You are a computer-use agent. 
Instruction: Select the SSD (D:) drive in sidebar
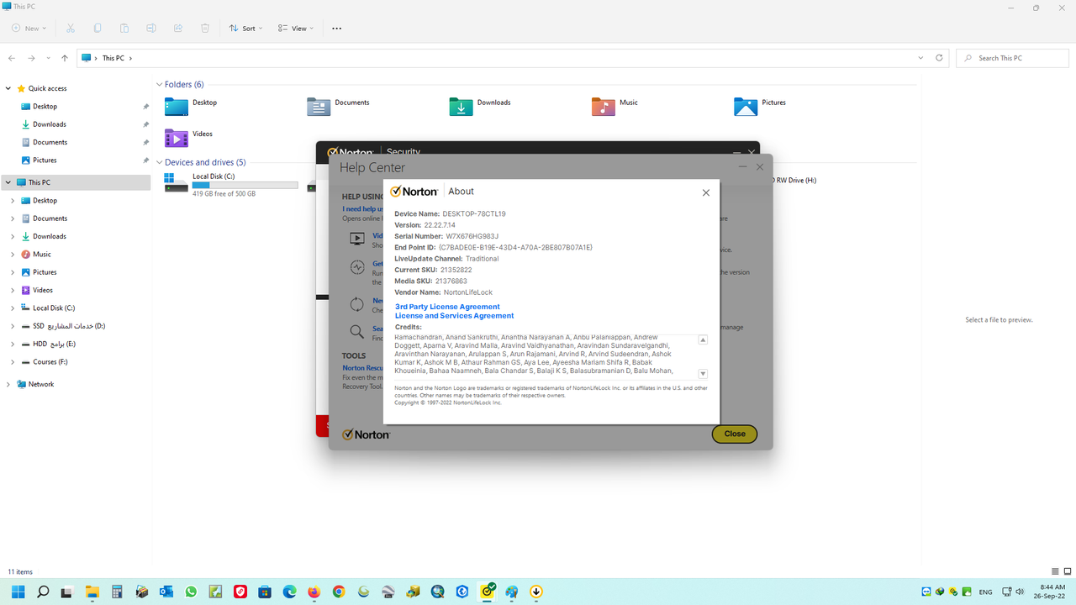69,326
